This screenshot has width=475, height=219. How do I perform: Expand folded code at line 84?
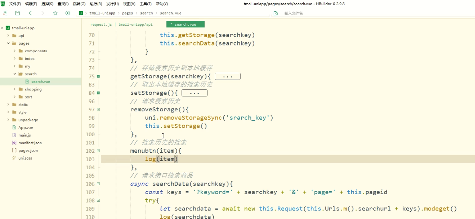(98, 93)
